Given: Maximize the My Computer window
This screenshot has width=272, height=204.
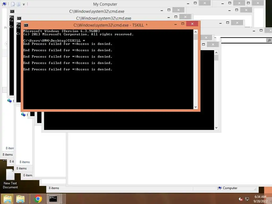Looking at the screenshot, I should [x=195, y=3].
